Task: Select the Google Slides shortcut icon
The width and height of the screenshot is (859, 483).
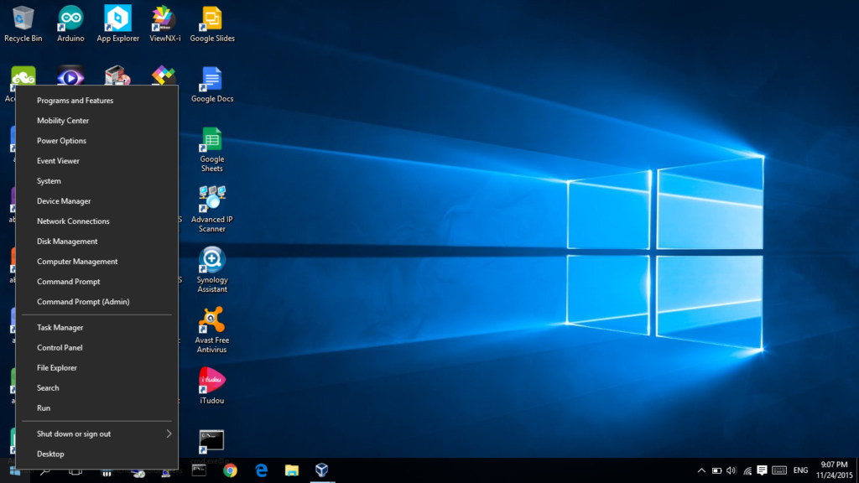Action: (x=212, y=24)
